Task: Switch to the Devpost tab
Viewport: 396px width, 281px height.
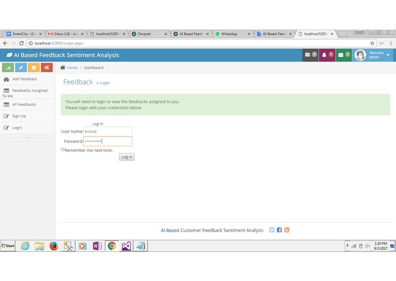Action: [149, 34]
